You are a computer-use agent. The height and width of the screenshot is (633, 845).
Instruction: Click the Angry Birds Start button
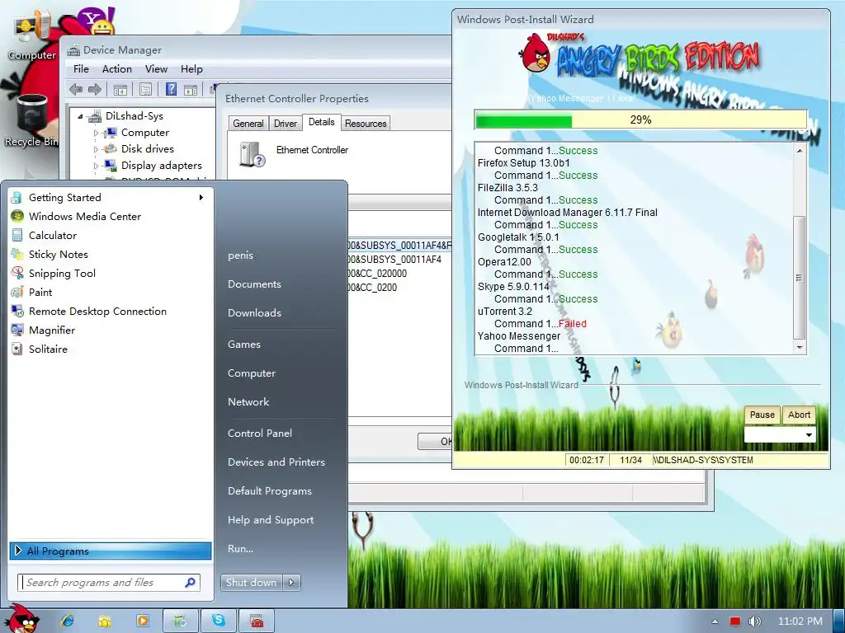point(22,618)
